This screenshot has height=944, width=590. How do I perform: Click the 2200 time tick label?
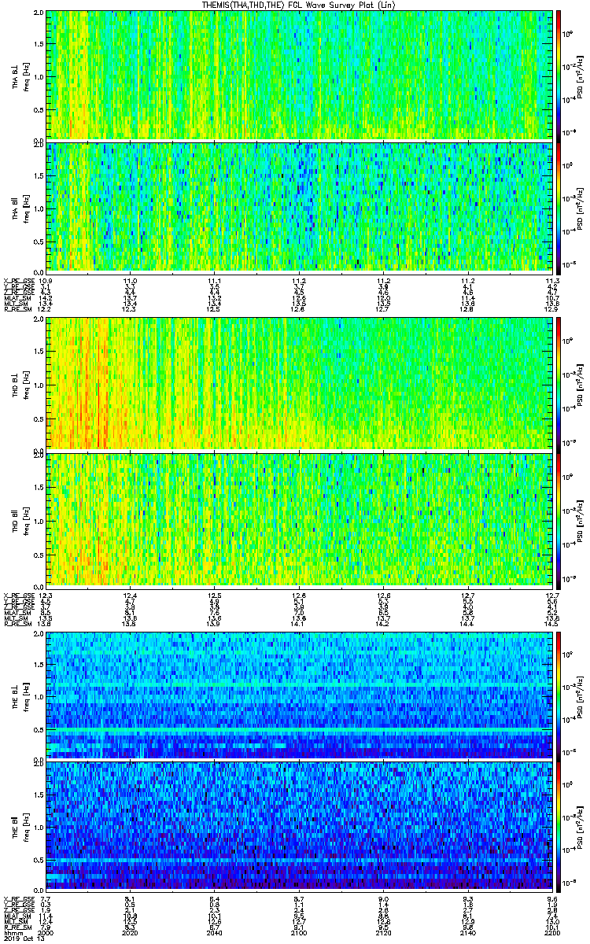click(x=551, y=931)
